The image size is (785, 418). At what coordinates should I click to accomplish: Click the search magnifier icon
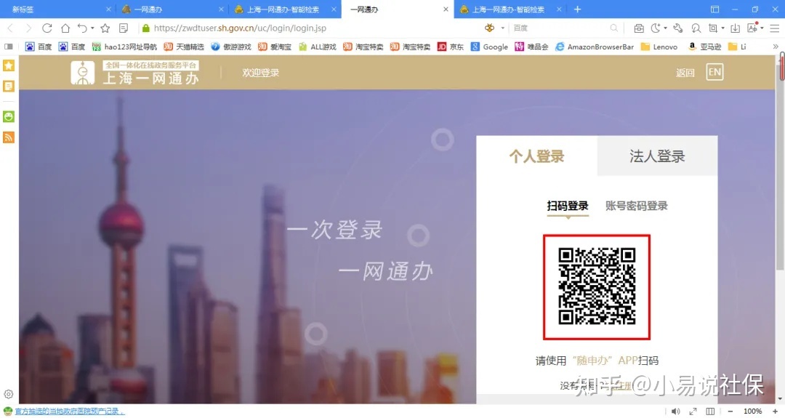tap(613, 28)
